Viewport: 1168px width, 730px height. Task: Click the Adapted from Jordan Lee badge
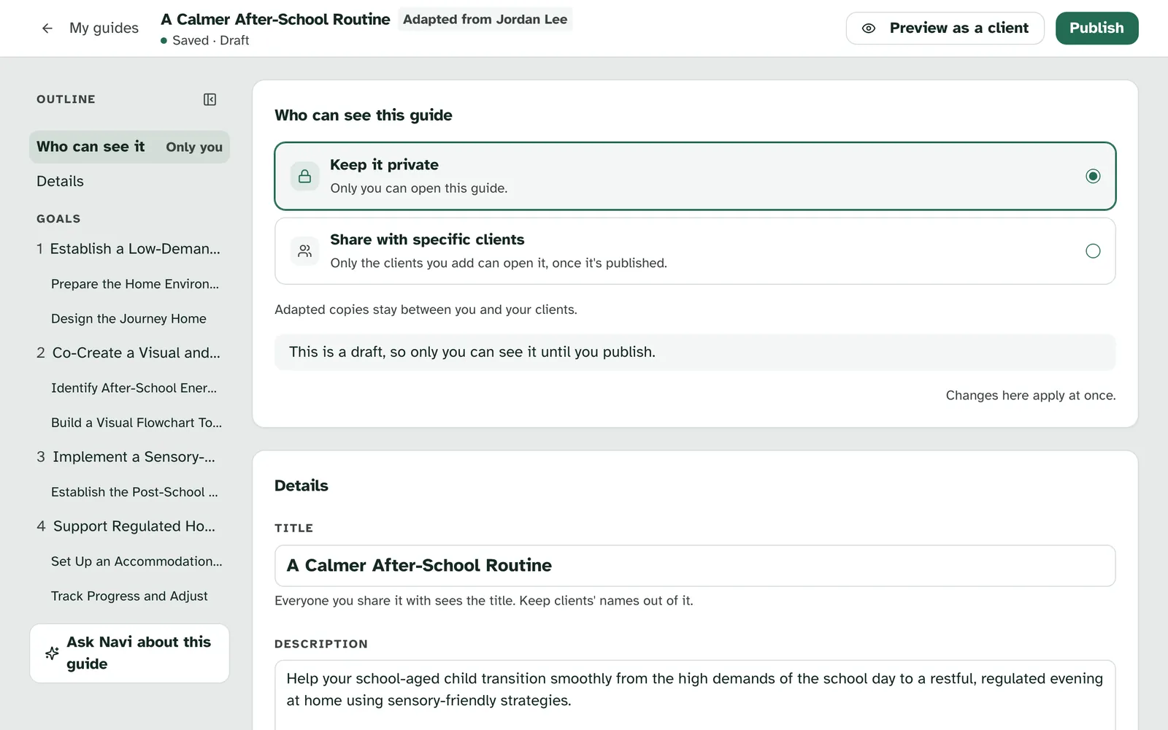coord(485,20)
